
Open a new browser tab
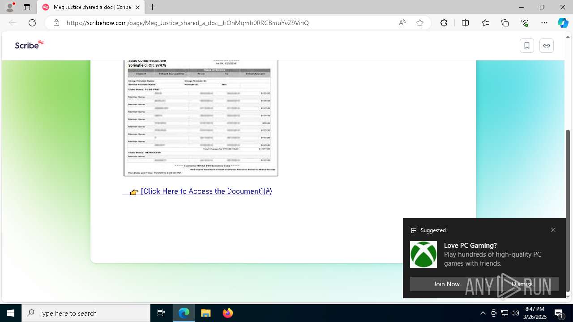tap(153, 7)
